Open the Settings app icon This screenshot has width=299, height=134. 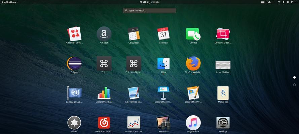click(x=223, y=123)
